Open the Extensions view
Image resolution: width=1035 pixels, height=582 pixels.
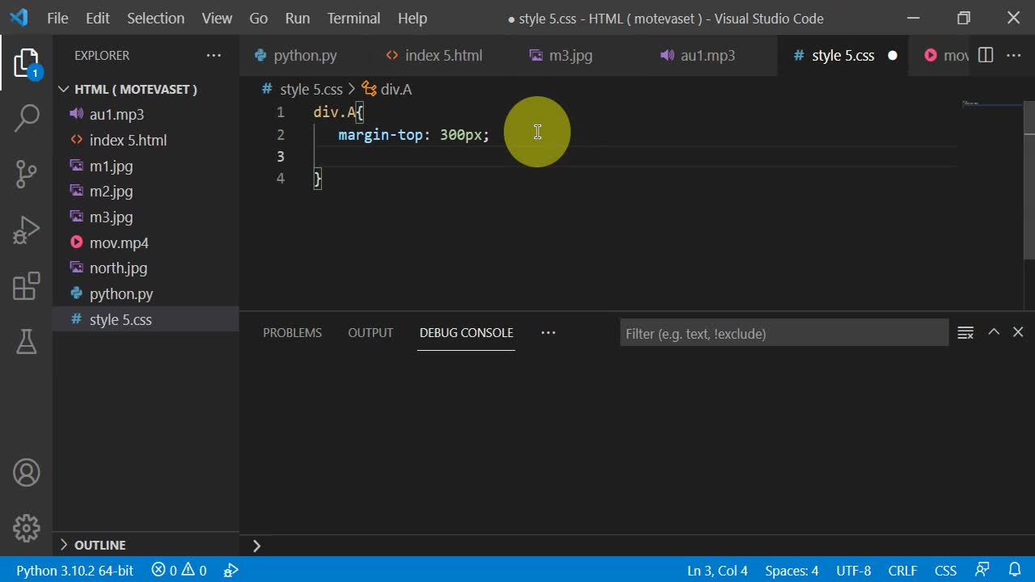(x=27, y=286)
